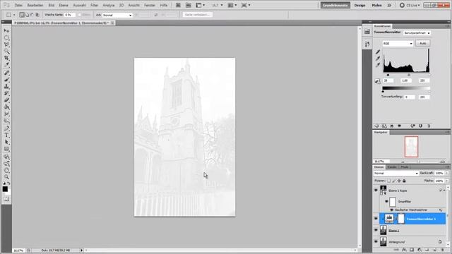
Task: Click the Navigator preview thumbnail
Action: (x=411, y=147)
